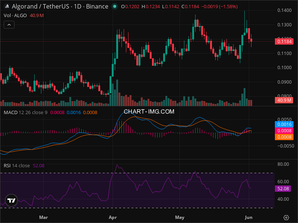The image size is (298, 223).
Task: Click the low price value L0.1142
Action: (x=171, y=7)
